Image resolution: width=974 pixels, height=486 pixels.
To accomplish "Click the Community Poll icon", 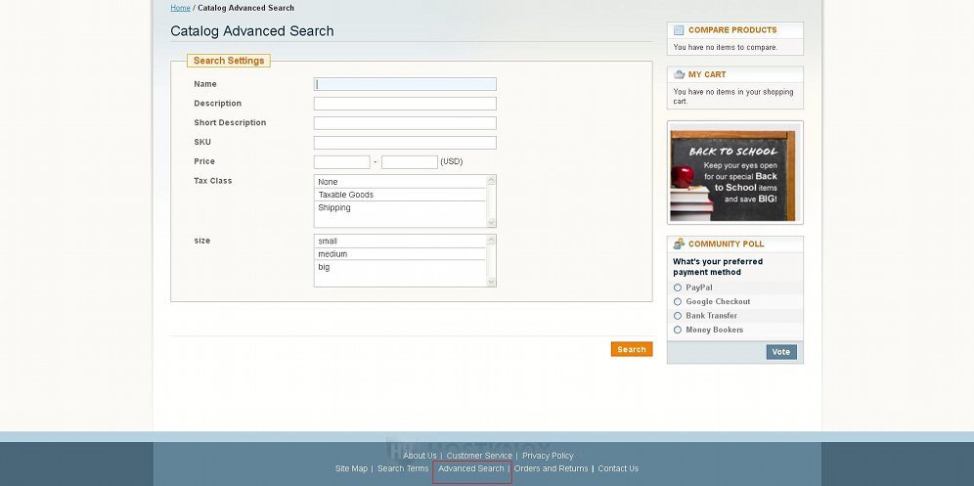I will coord(679,243).
